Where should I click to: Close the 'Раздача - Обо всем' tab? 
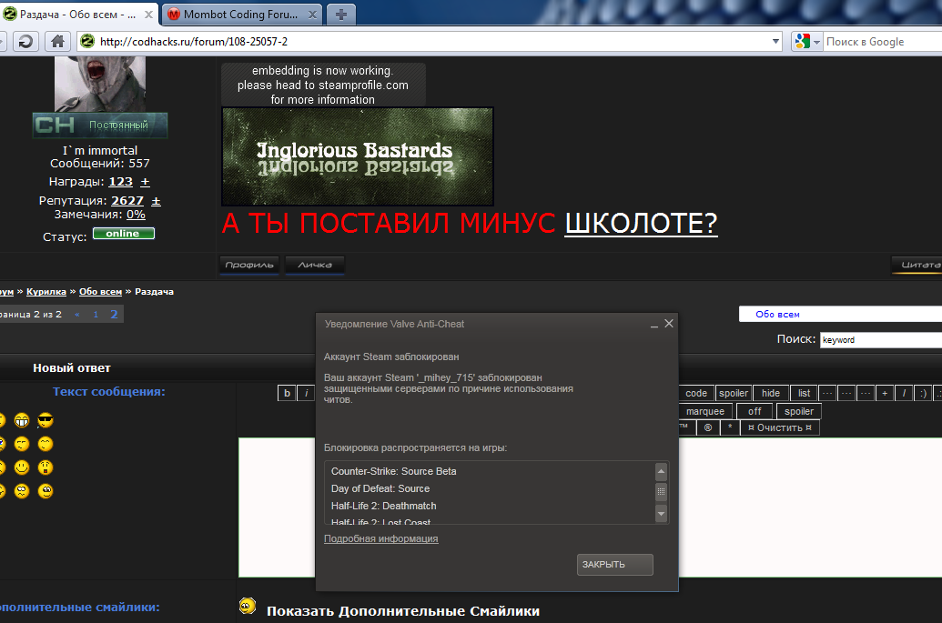[x=148, y=15]
